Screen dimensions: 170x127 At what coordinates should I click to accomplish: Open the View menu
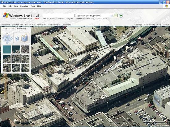tap(16, 6)
